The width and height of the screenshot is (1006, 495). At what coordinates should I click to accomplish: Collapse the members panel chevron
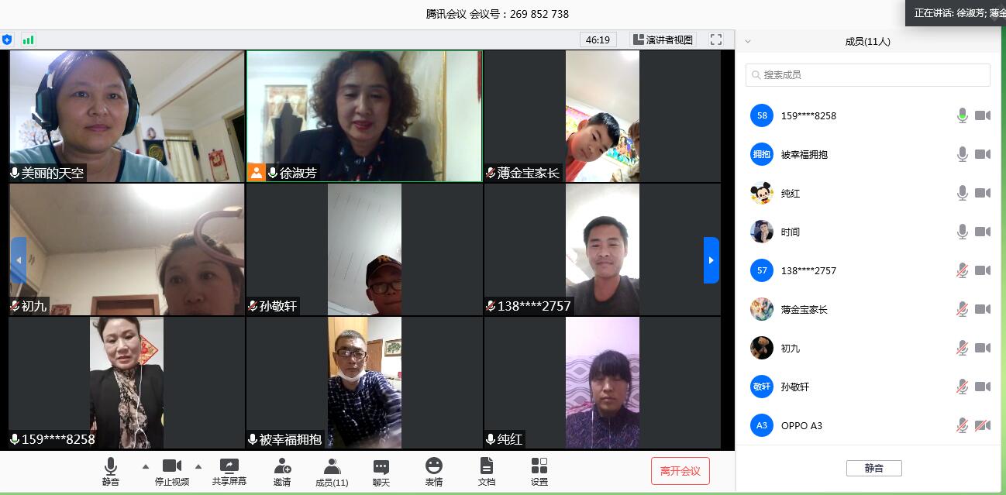[x=748, y=42]
